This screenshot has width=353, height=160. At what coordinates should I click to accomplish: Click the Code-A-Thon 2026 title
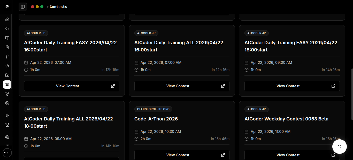(x=156, y=119)
